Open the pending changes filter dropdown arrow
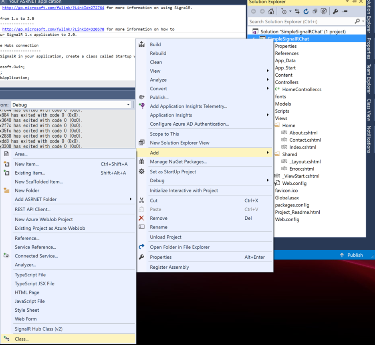 (x=290, y=11)
